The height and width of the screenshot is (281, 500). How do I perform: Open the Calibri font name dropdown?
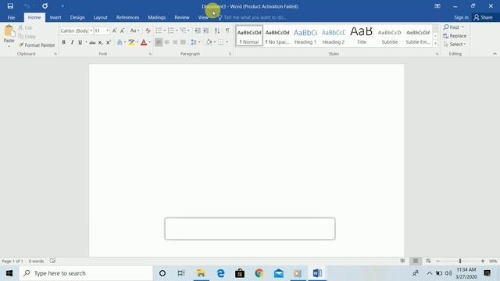tap(91, 30)
